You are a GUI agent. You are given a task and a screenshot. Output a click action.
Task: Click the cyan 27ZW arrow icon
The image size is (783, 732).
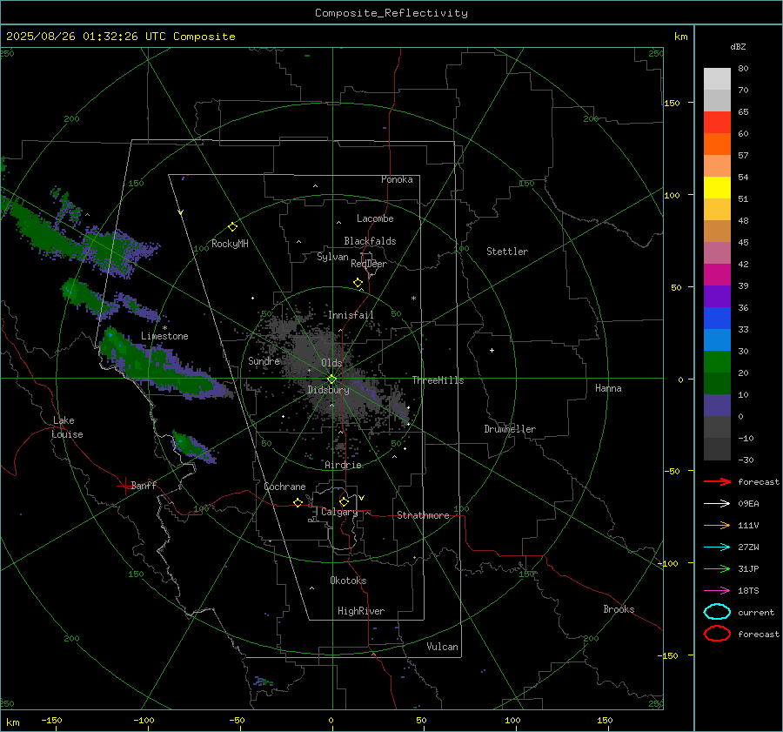(x=717, y=547)
